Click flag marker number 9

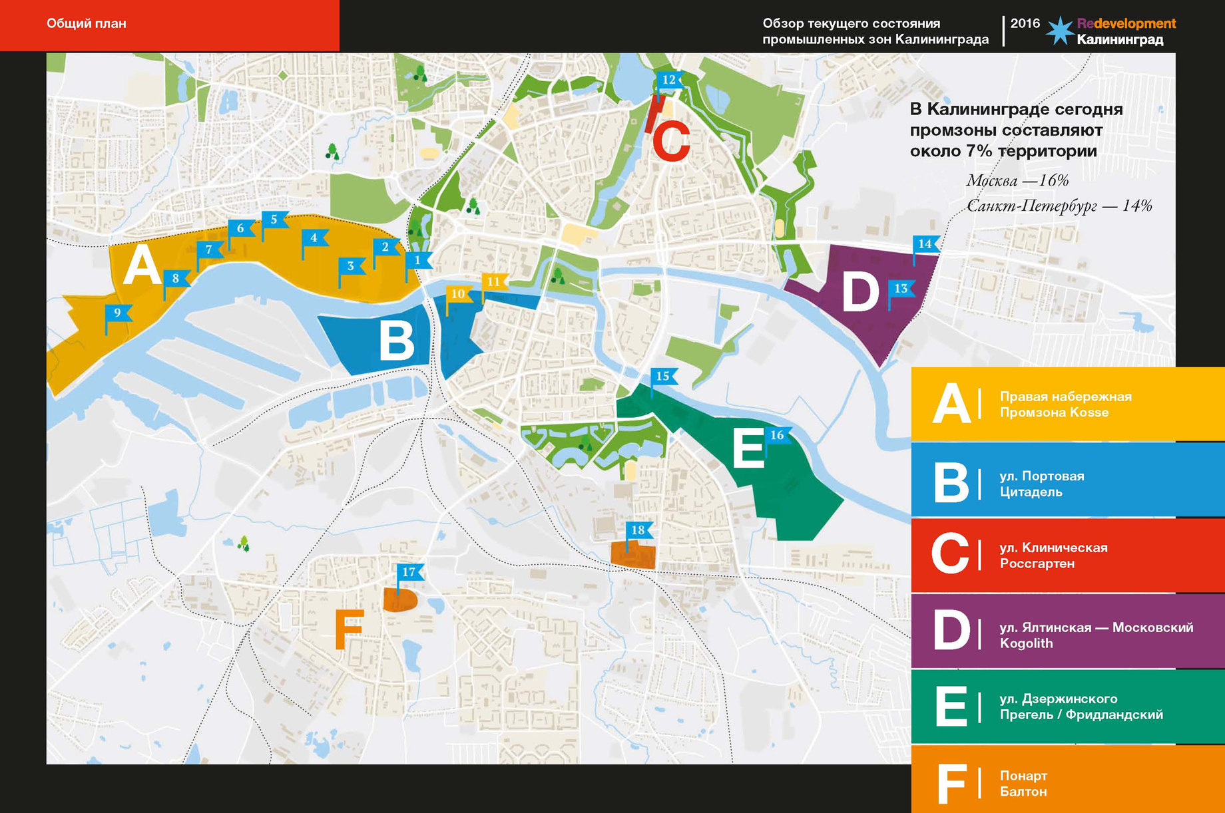(119, 313)
